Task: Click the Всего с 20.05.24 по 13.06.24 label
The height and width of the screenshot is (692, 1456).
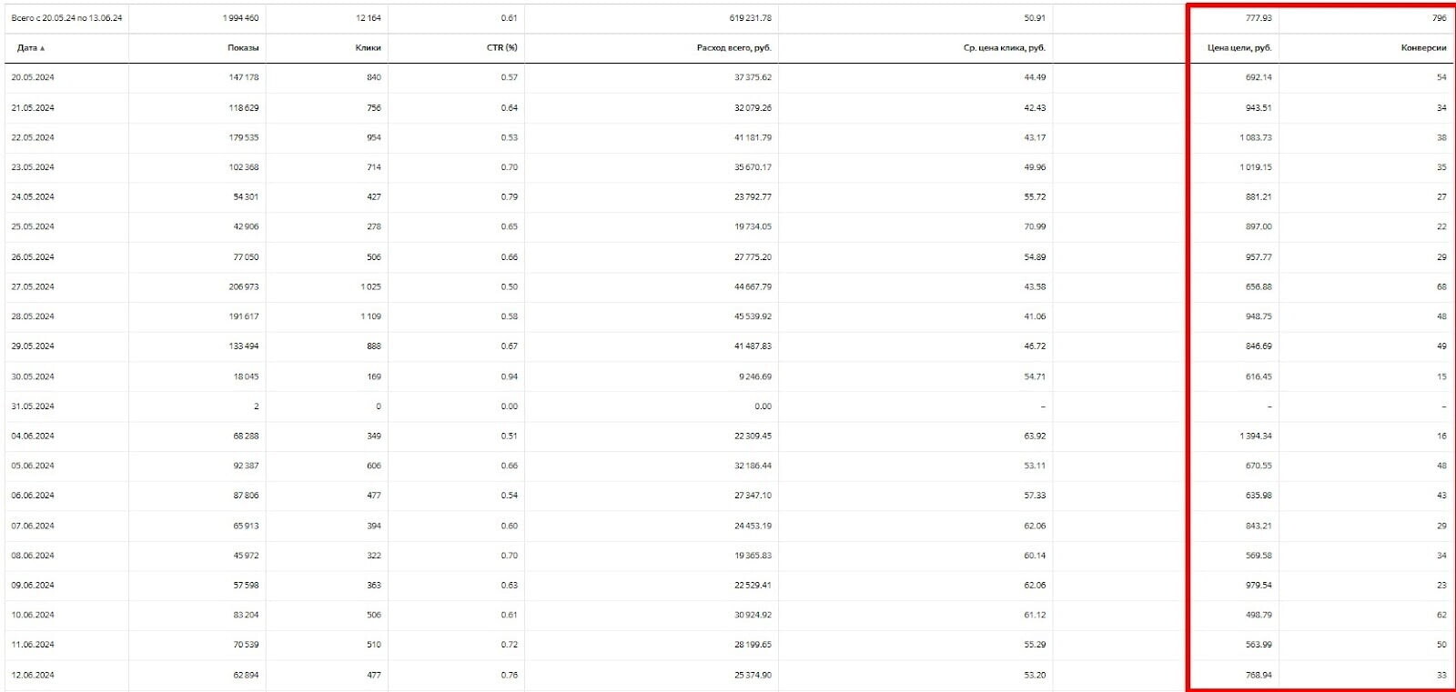Action: (x=66, y=18)
